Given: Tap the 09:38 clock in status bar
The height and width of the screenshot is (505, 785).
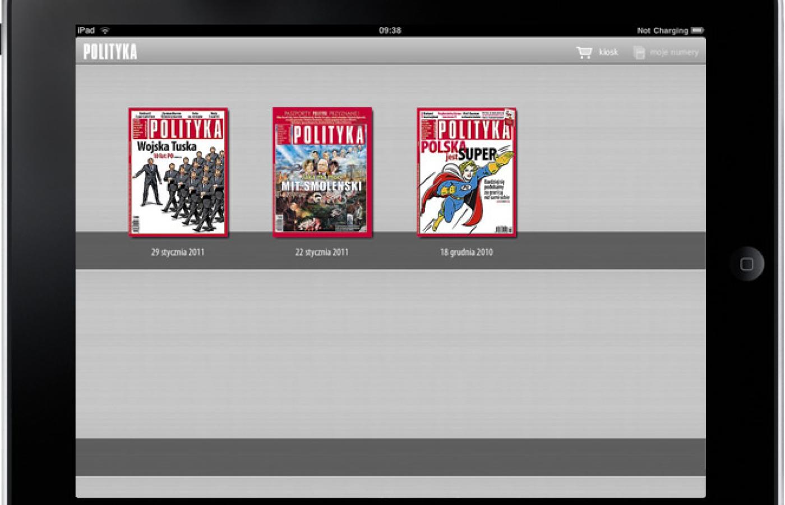Looking at the screenshot, I should tap(390, 30).
